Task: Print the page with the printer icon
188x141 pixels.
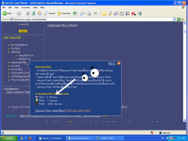Action: [89, 13]
